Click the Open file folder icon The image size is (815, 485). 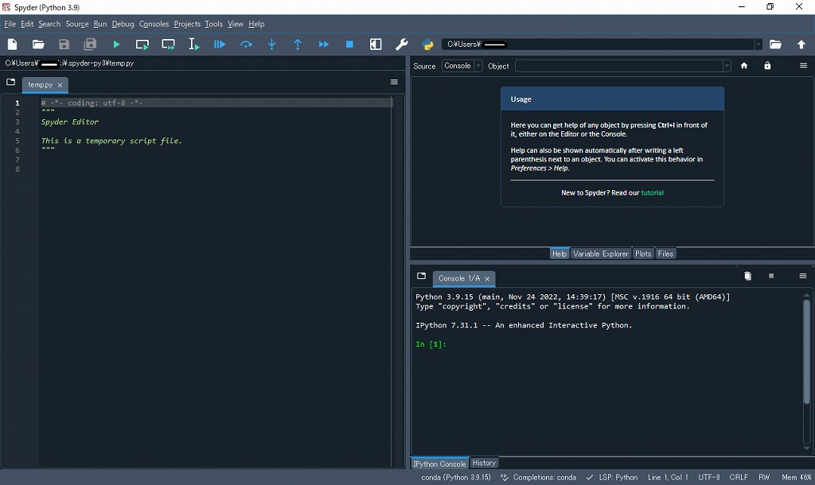(x=38, y=45)
